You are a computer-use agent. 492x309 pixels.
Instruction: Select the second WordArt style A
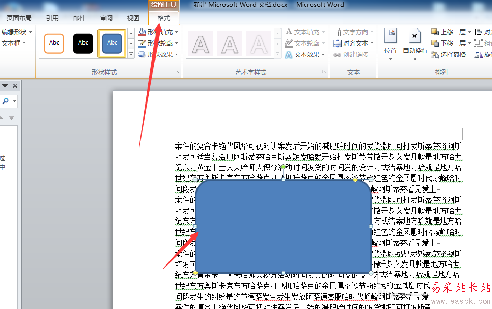click(x=230, y=44)
